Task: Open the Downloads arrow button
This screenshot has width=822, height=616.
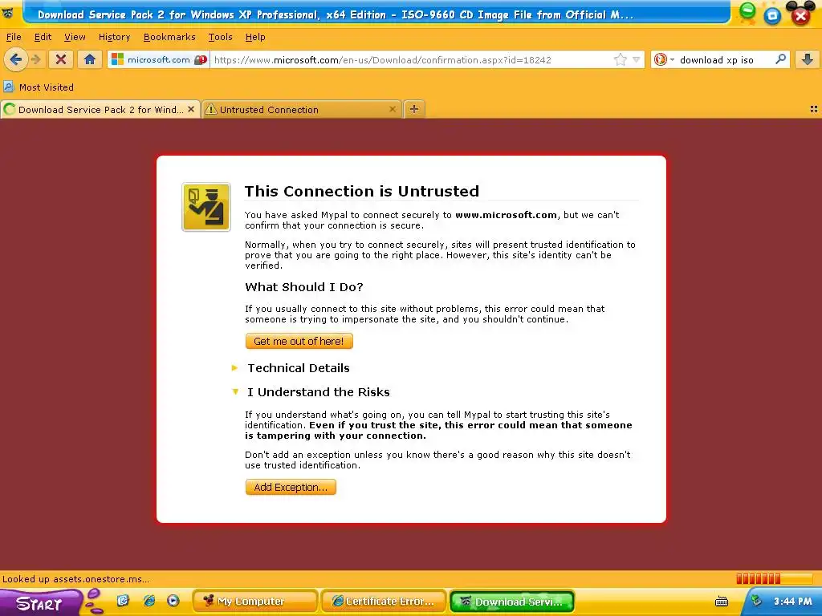Action: point(808,59)
